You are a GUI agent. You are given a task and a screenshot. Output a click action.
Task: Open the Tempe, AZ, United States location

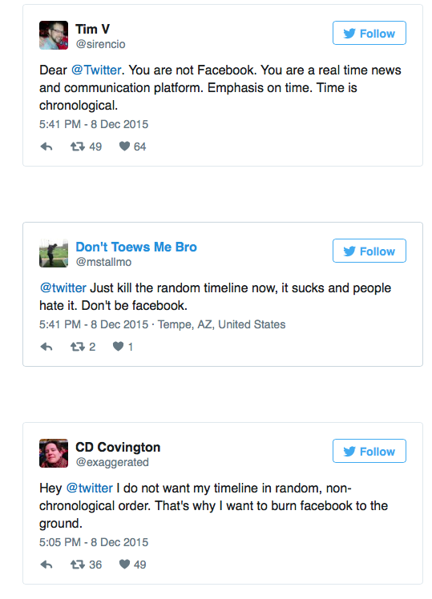(x=222, y=324)
